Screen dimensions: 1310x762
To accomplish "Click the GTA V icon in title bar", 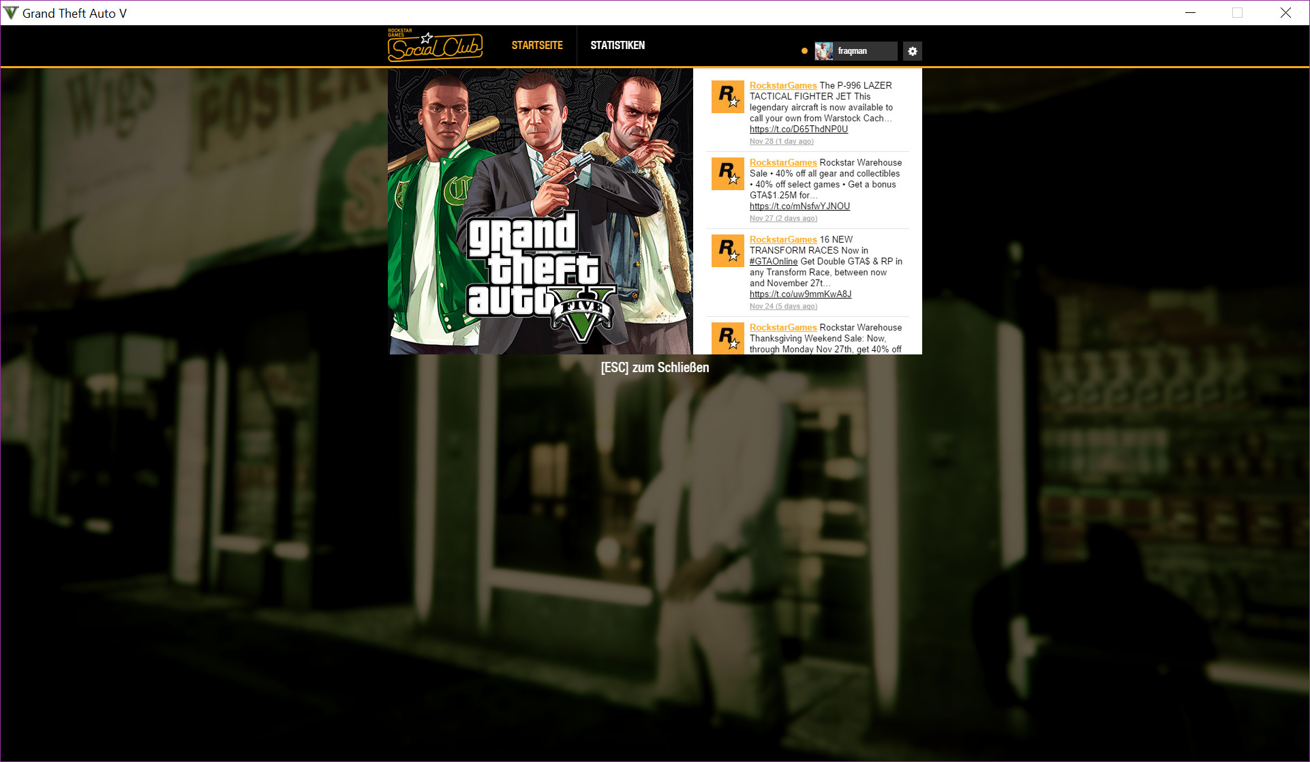I will 11,13.
